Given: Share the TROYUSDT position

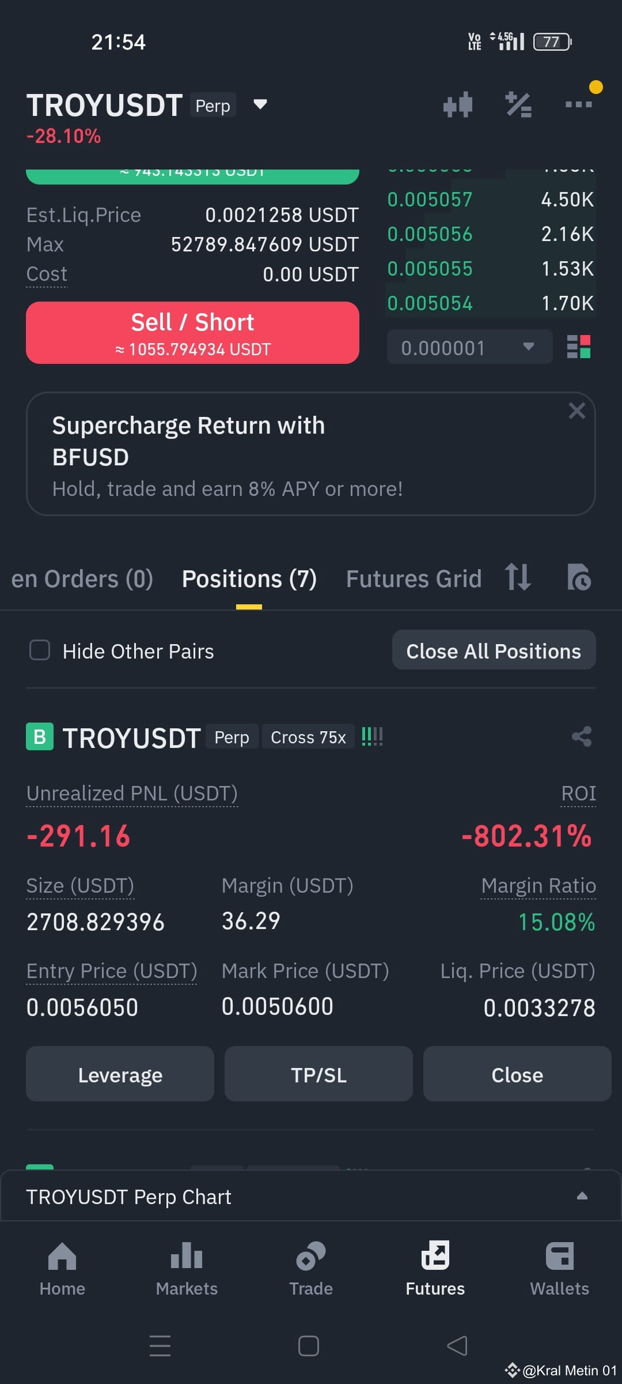Looking at the screenshot, I should 582,736.
